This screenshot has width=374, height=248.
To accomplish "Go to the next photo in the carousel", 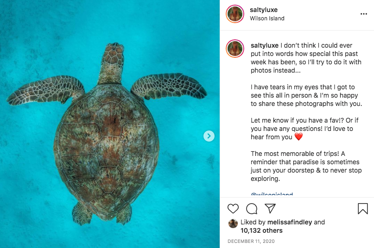I will click(209, 136).
